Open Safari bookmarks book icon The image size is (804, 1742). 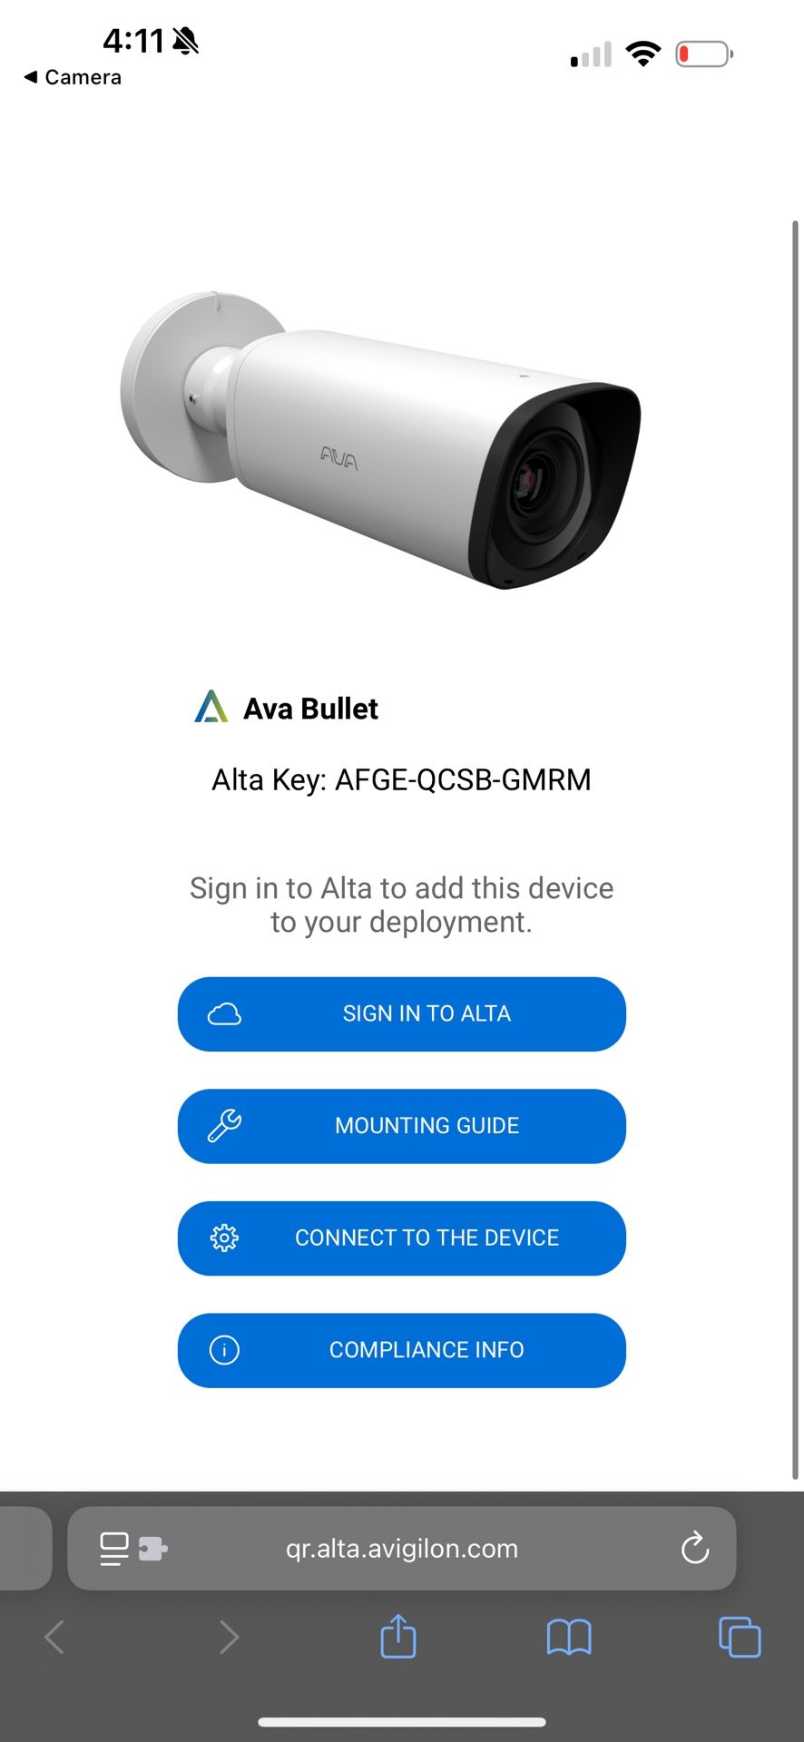[569, 1638]
